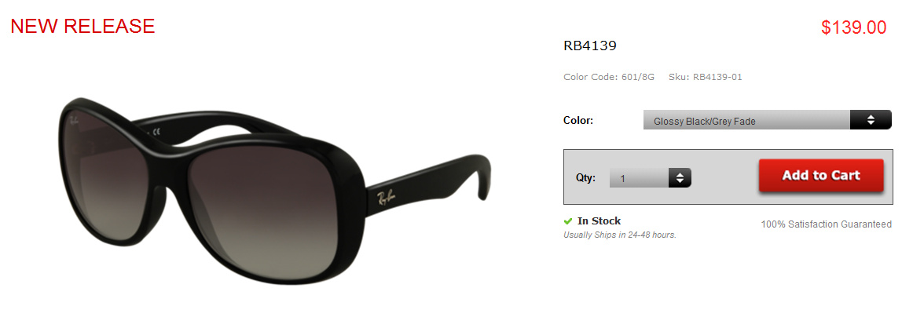Click the Ray-Ban logo on the left lens
The width and height of the screenshot is (902, 328).
click(74, 121)
